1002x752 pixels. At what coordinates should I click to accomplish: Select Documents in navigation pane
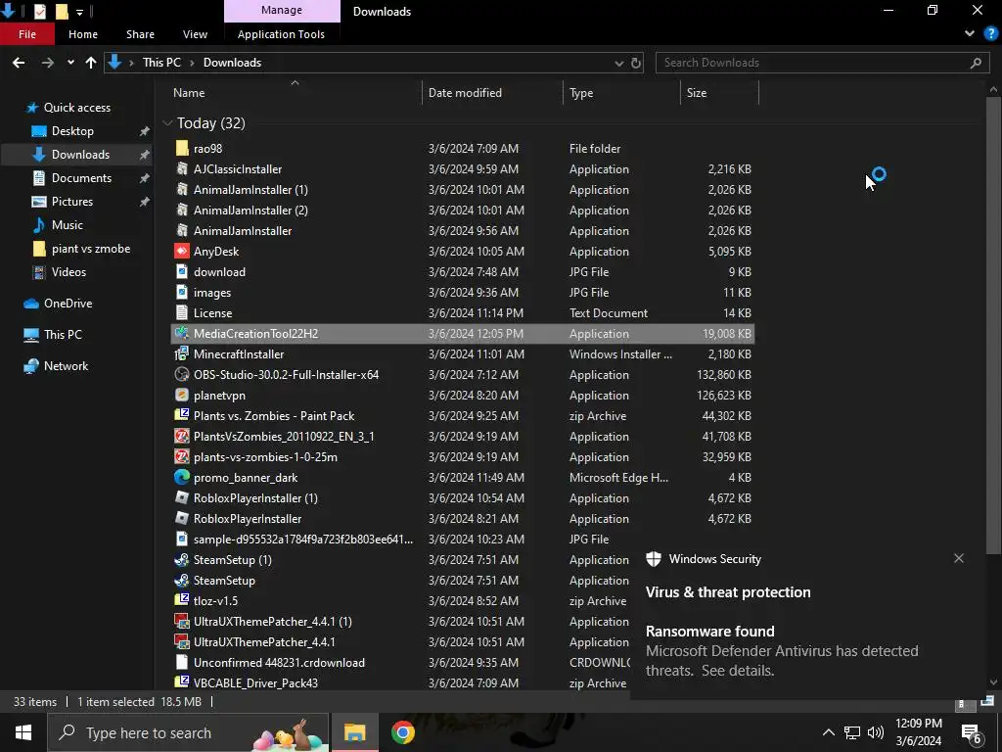[81, 178]
